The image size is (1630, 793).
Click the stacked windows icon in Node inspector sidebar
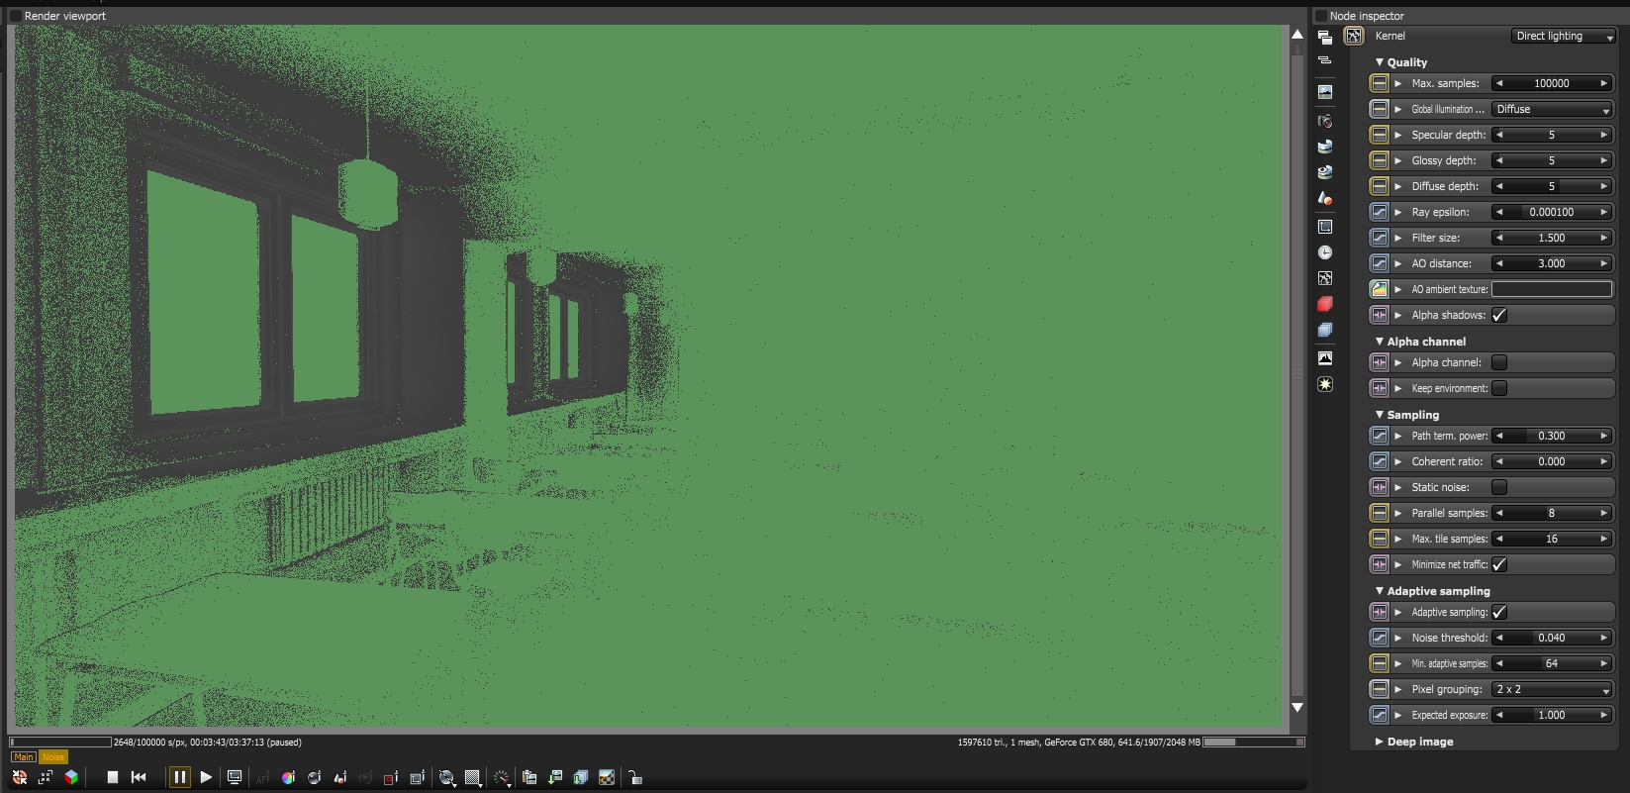click(x=1325, y=38)
